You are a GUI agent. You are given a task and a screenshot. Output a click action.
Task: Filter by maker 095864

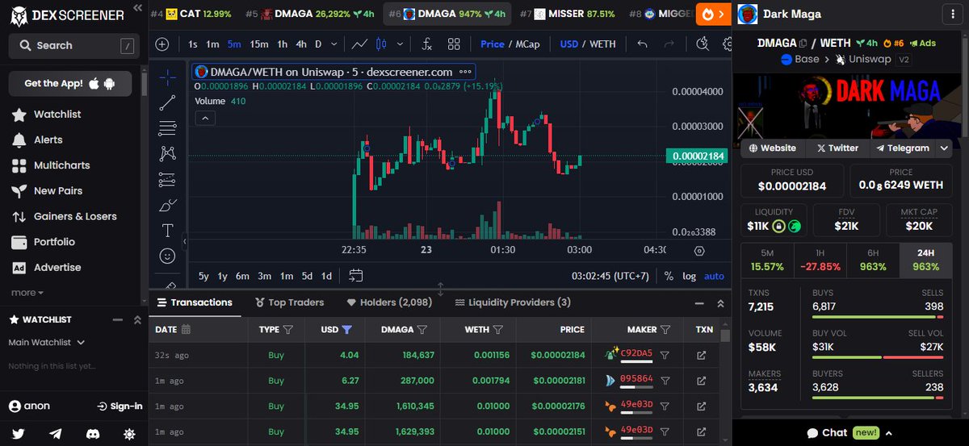pos(666,381)
